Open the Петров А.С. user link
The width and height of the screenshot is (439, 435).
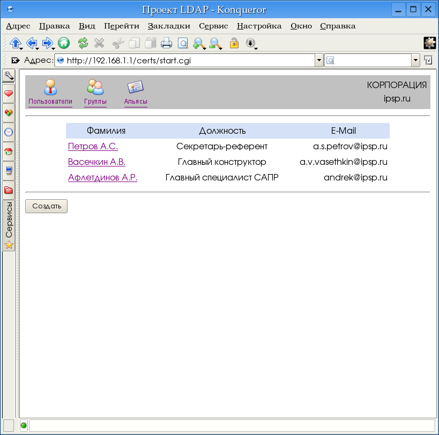(93, 146)
